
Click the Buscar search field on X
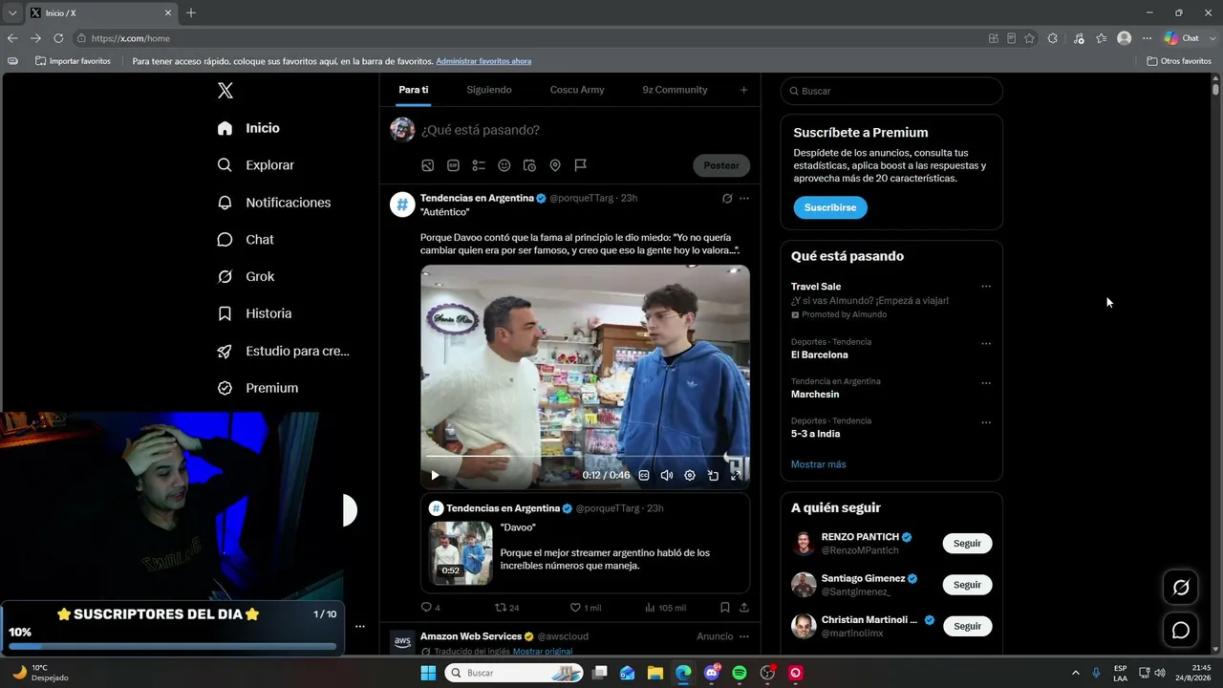pos(891,91)
